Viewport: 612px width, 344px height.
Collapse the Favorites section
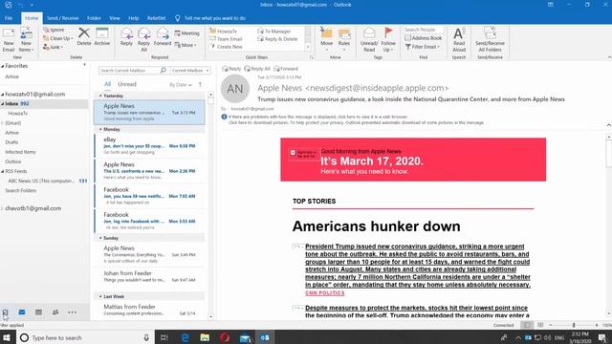pyautogui.click(x=3, y=66)
